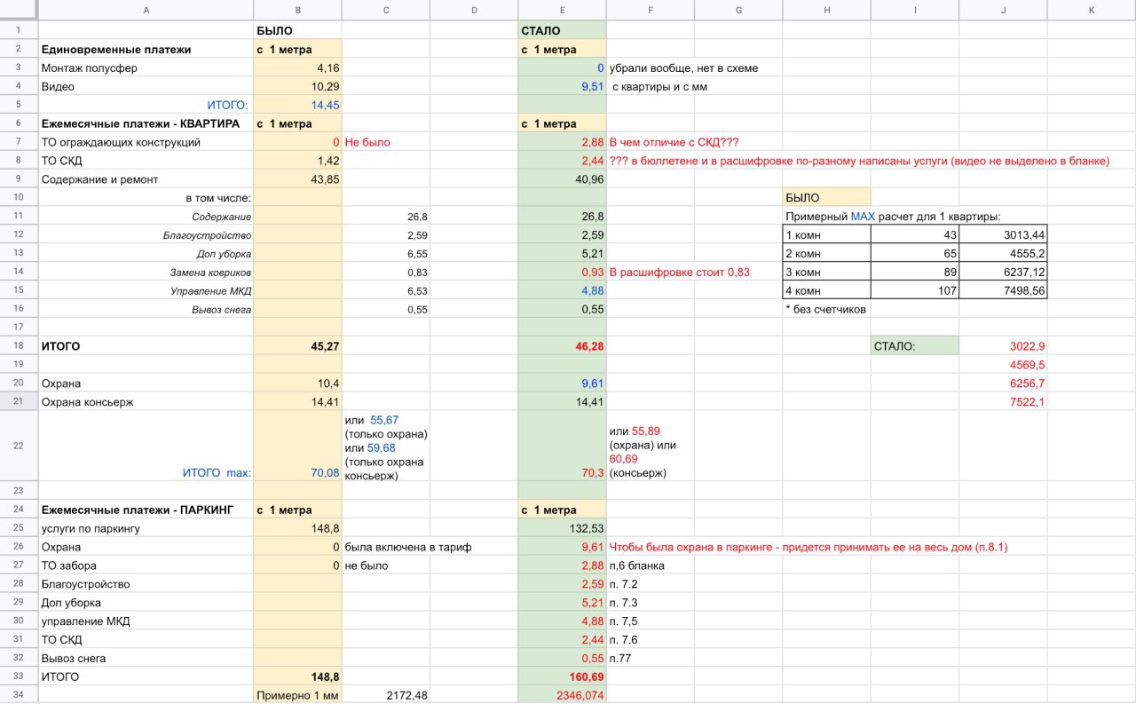
Task: Select the note 'была включена в тариф'
Action: [x=408, y=547]
